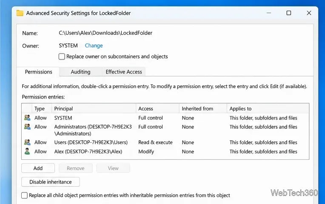Click the group icon in the Users row

pos(27,142)
